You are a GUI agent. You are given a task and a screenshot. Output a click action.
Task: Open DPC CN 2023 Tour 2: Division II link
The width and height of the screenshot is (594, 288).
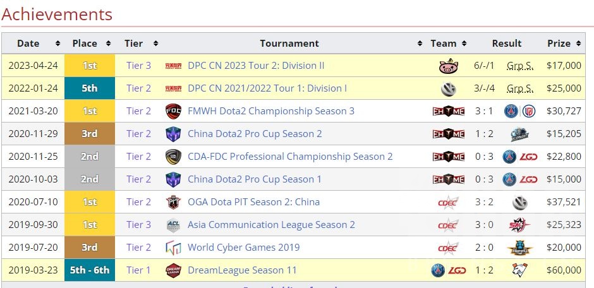[256, 66]
